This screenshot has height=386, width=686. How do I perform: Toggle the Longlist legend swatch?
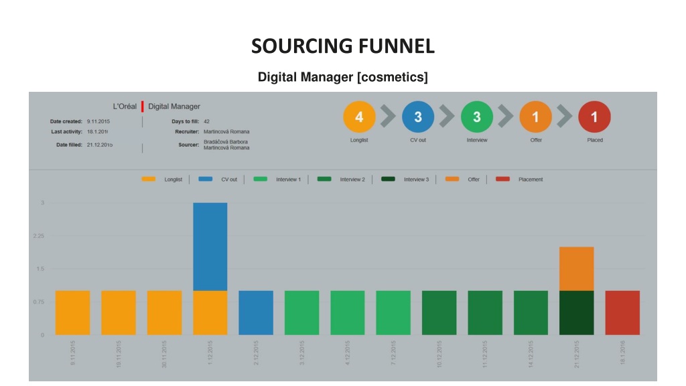coord(148,179)
